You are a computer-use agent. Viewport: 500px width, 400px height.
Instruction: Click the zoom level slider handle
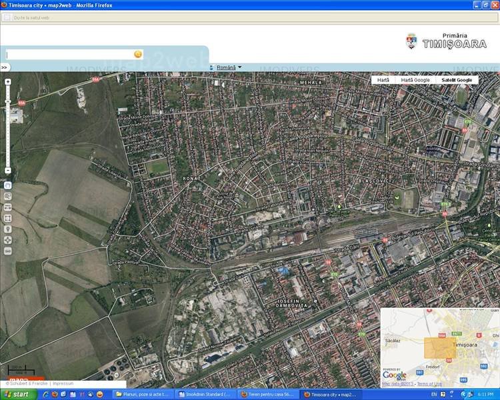coord(8,101)
